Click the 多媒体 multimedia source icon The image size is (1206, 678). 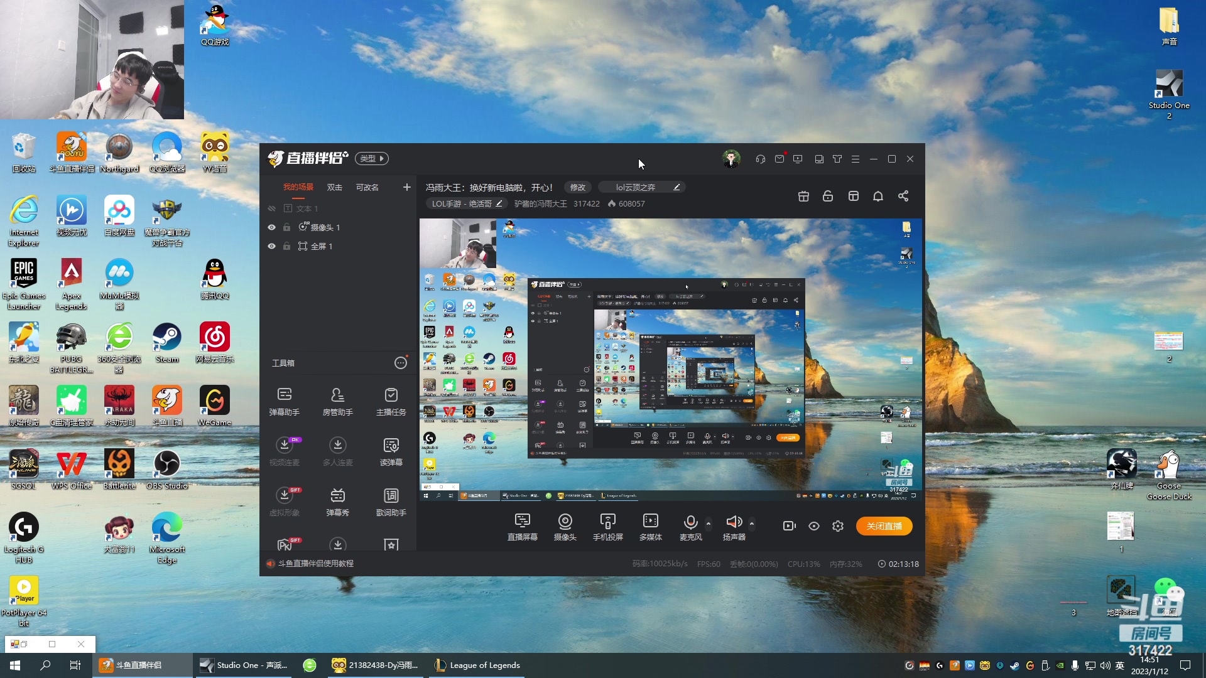650,526
